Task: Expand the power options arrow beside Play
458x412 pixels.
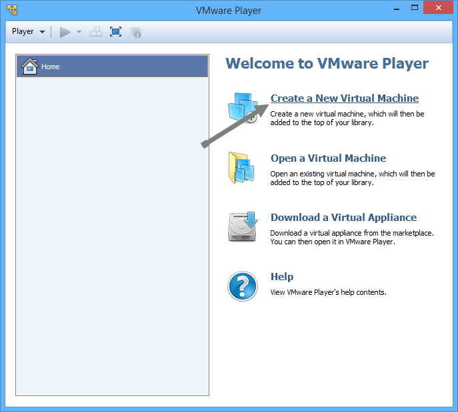Action: (x=79, y=32)
